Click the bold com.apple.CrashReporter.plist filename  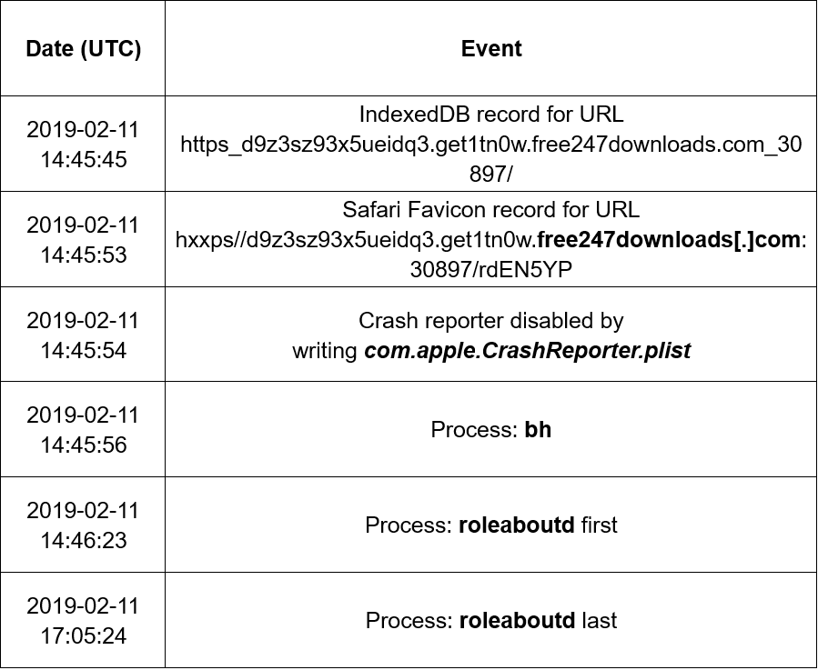528,350
